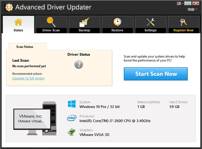Click the Intel Core i7-2600 CPU text

pyautogui.click(x=115, y=121)
